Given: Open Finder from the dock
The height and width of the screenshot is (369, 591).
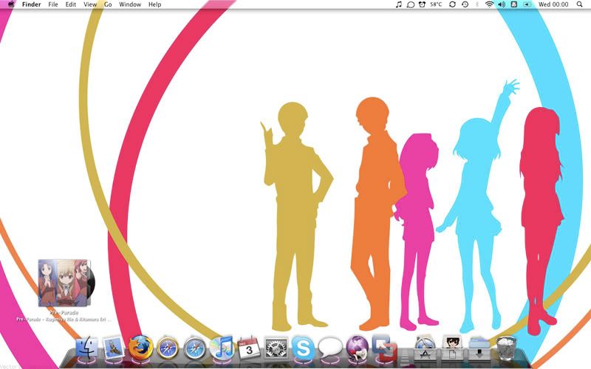Looking at the screenshot, I should pos(86,348).
